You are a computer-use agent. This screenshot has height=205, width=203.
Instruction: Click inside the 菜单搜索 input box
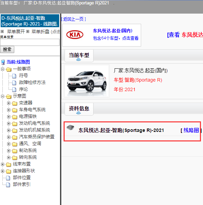[30, 42]
